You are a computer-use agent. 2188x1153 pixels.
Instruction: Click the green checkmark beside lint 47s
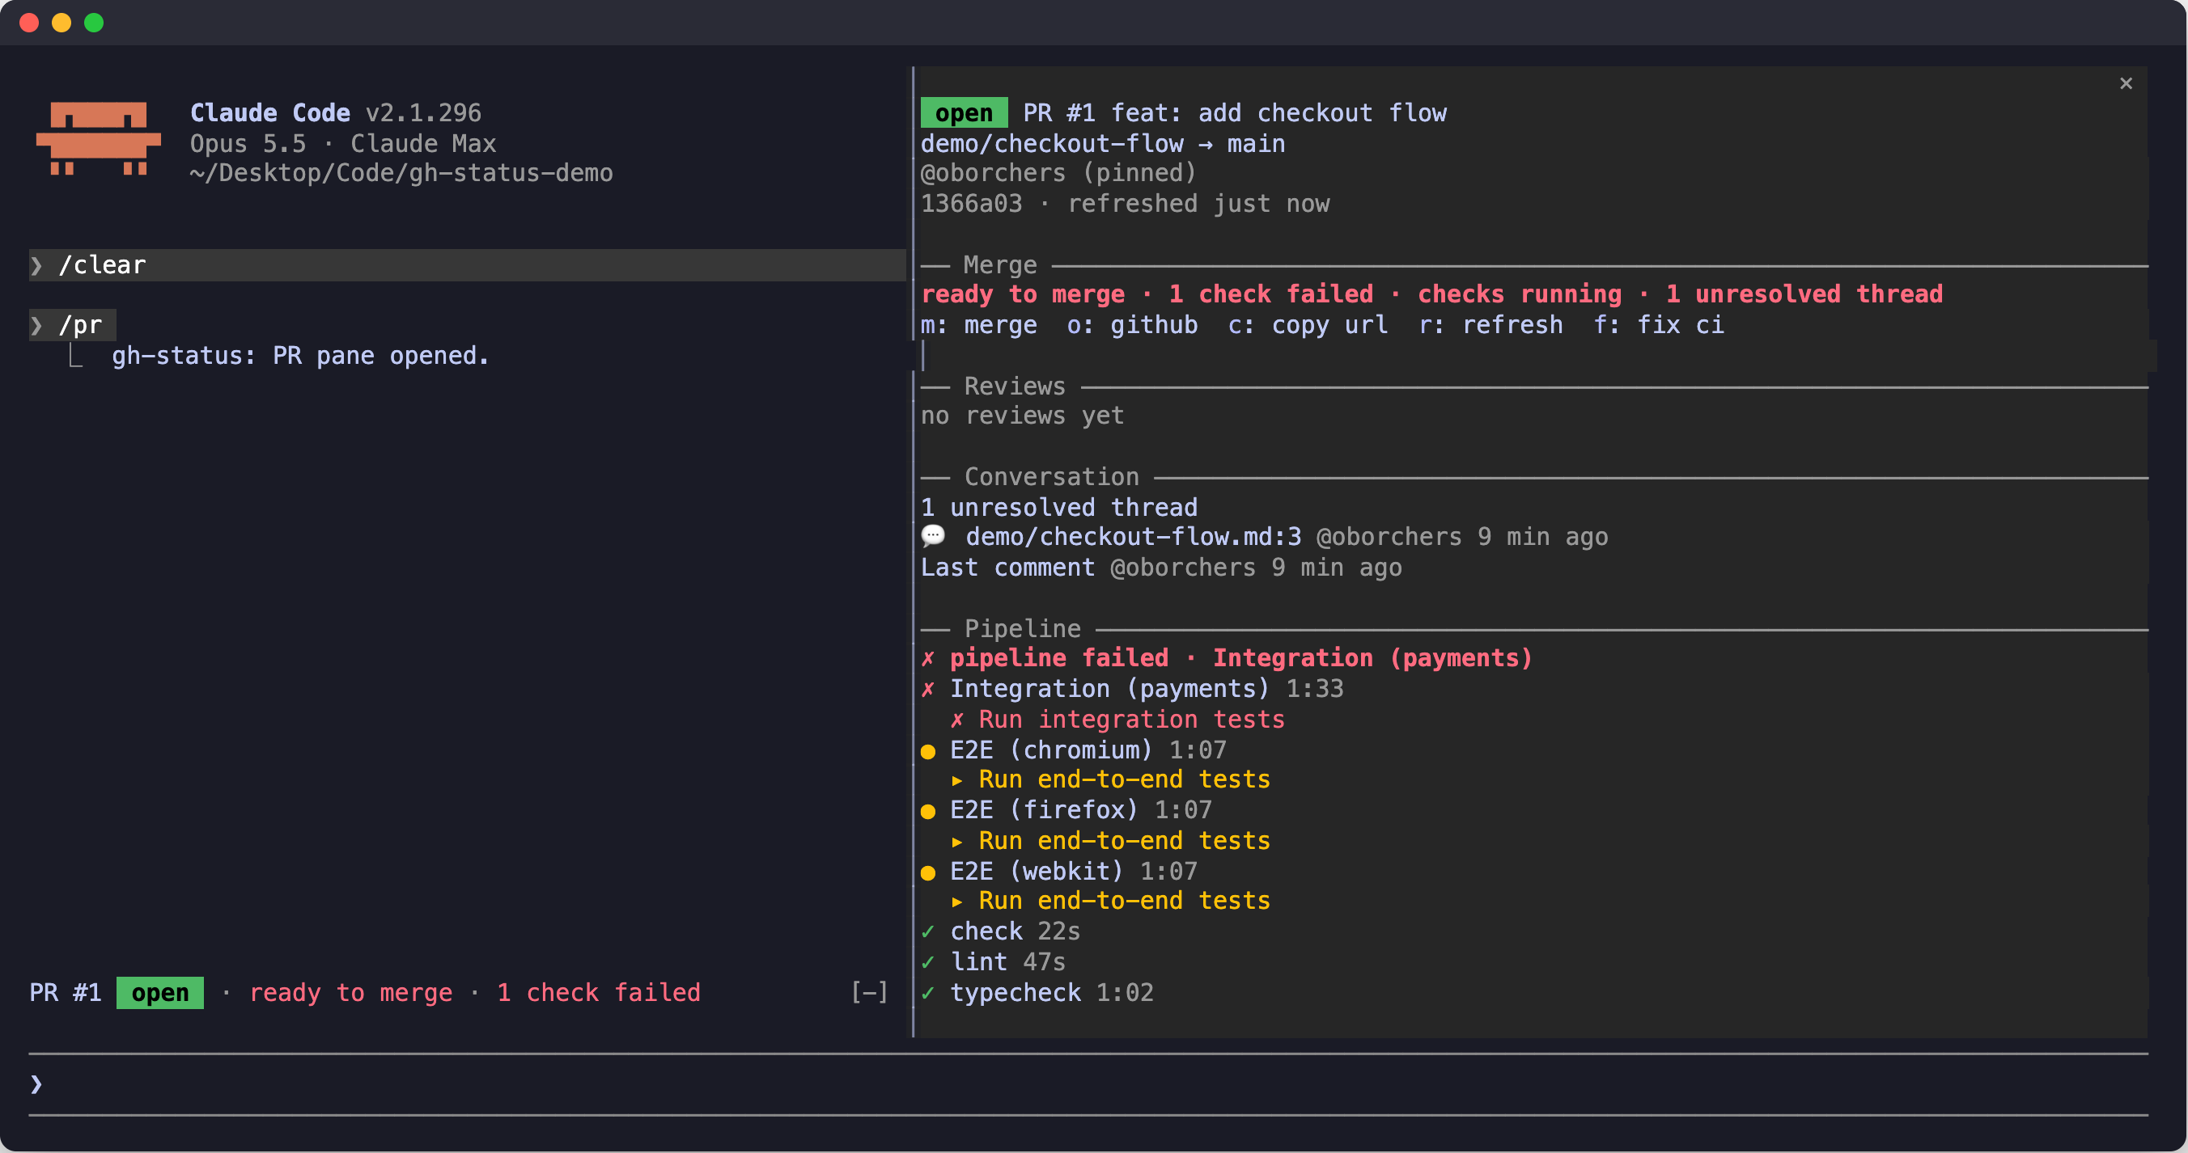[x=928, y=962]
